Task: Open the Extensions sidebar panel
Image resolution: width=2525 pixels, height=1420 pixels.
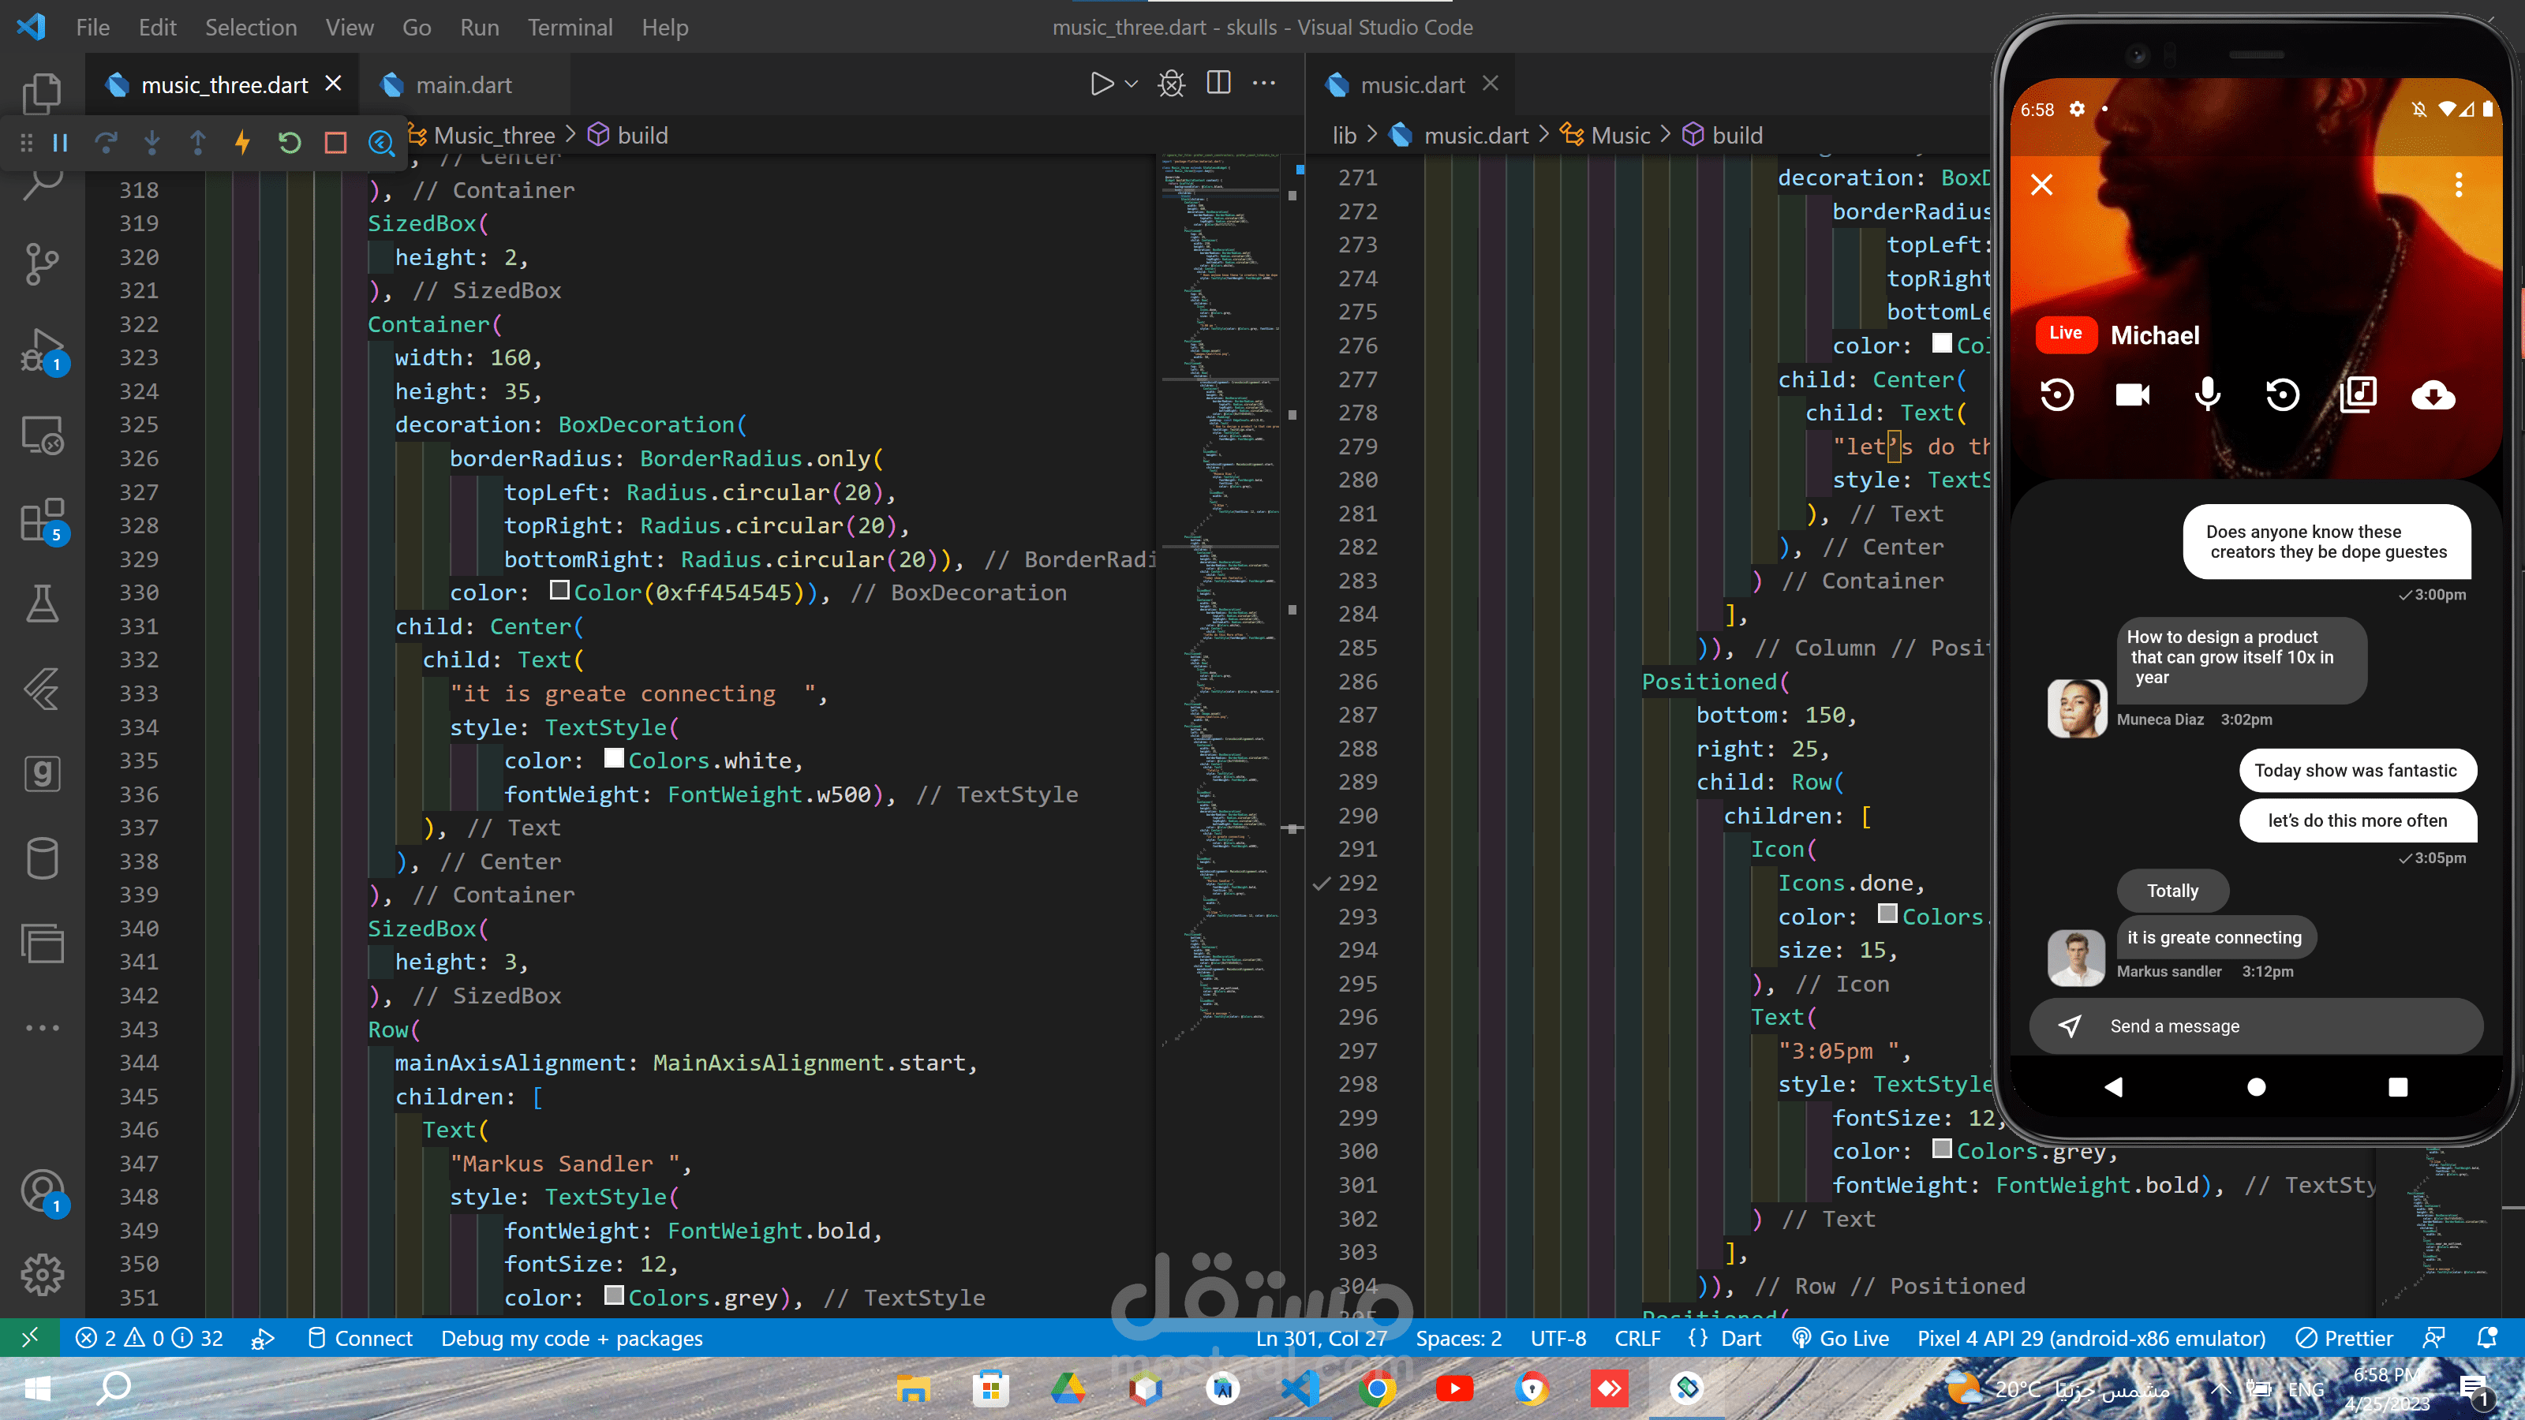Action: tap(41, 521)
